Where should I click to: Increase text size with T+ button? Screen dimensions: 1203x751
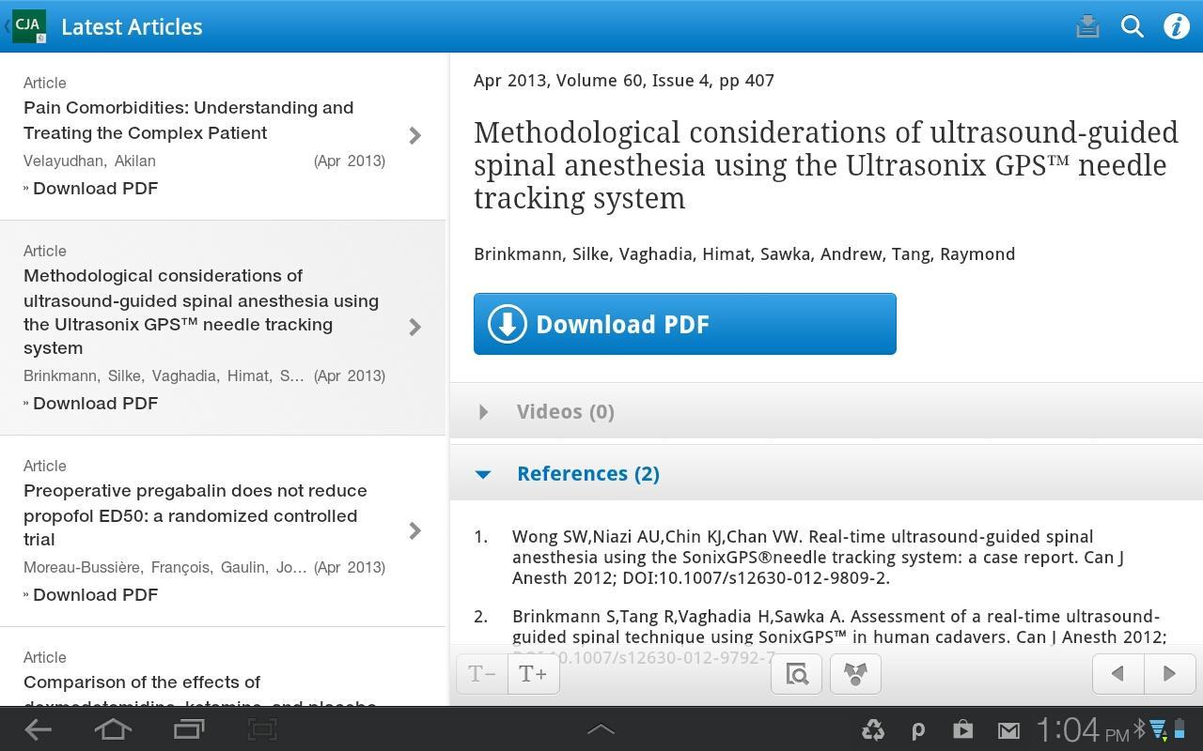(534, 674)
